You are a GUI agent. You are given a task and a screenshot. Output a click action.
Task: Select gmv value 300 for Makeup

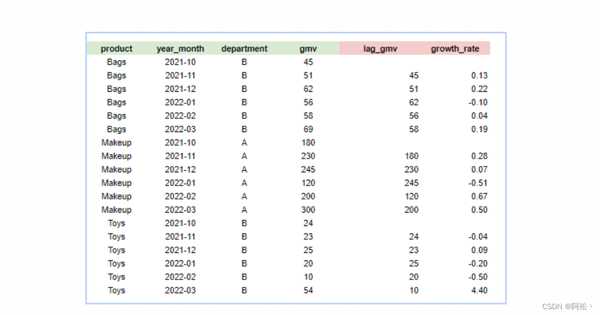(308, 210)
